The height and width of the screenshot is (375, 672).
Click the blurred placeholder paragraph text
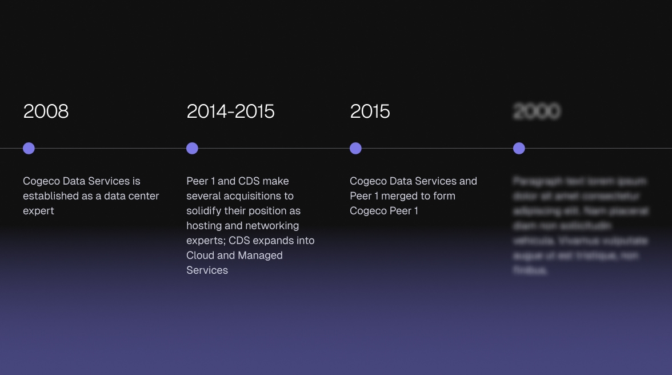(581, 225)
